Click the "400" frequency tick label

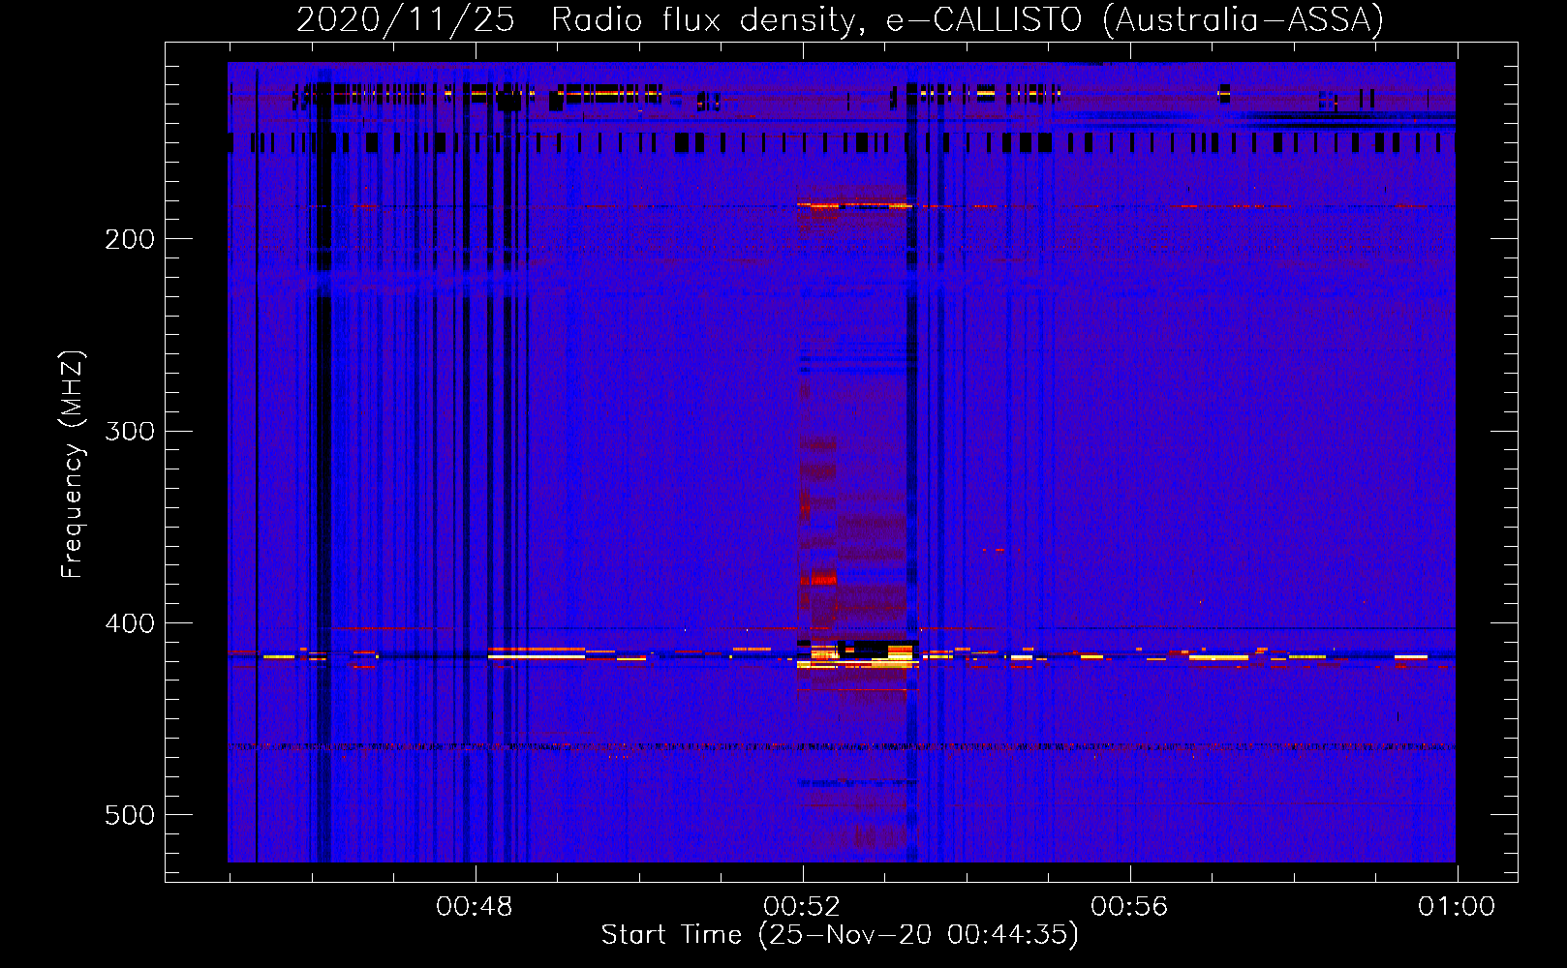130,623
